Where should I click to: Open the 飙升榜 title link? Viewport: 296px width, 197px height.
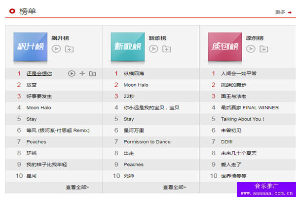(60, 38)
